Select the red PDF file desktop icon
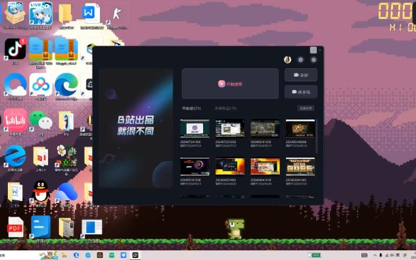The width and height of the screenshot is (416, 260). click(15, 227)
